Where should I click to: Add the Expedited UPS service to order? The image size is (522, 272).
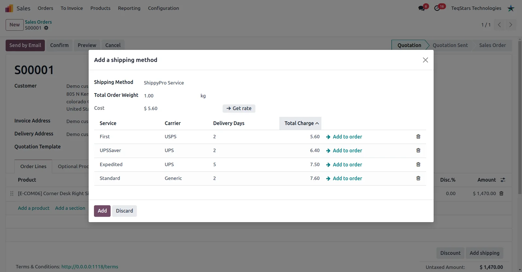(344, 165)
